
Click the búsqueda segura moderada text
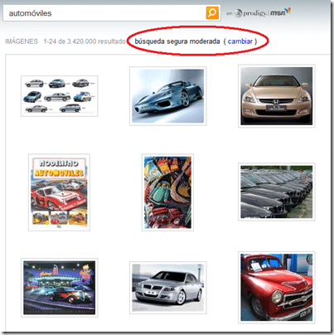tap(177, 41)
